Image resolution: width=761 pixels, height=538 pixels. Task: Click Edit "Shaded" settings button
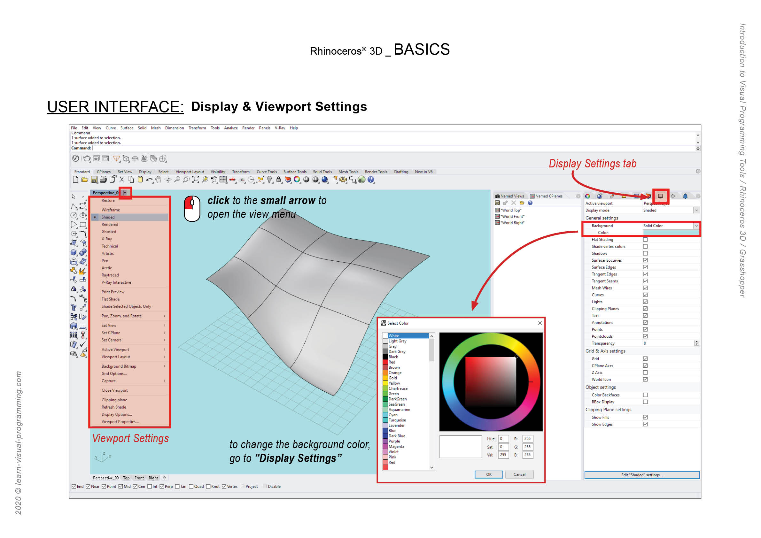(642, 475)
